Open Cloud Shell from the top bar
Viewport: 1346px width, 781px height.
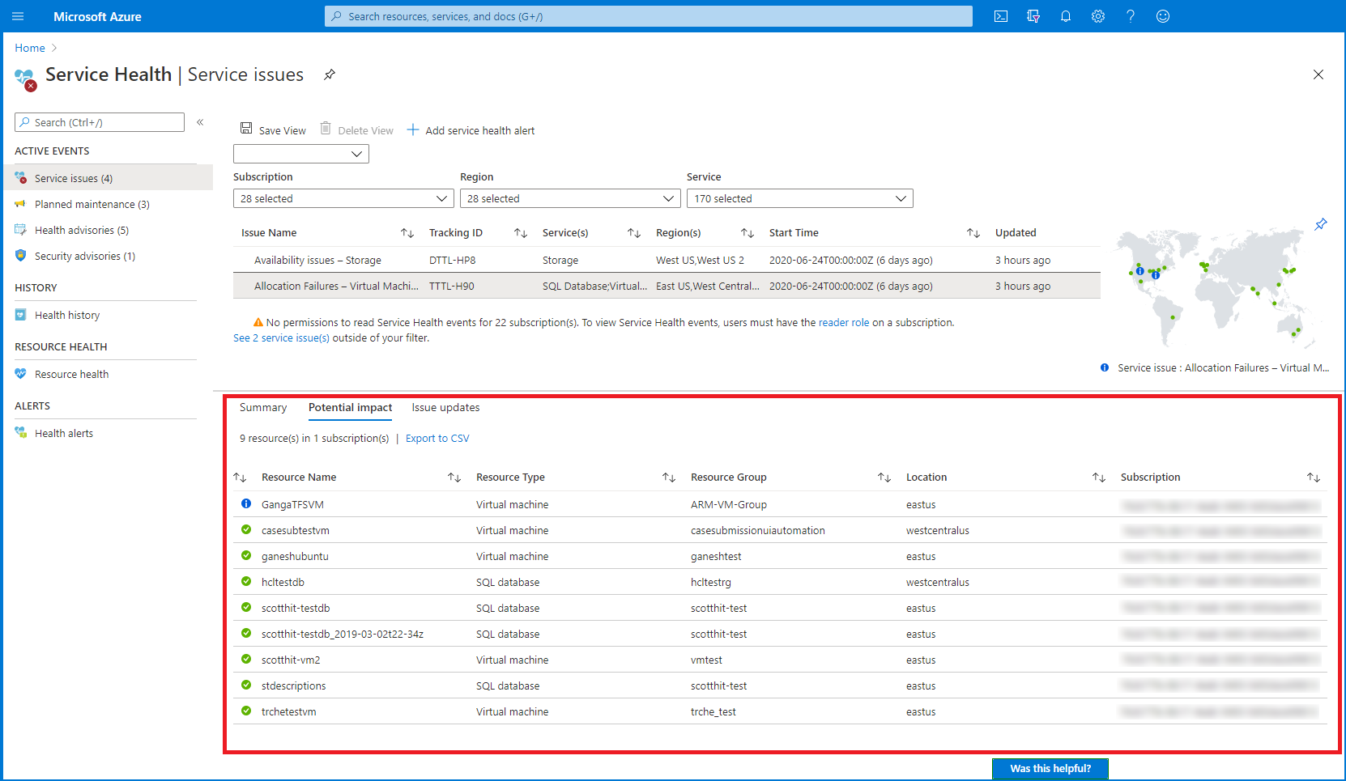(1001, 16)
